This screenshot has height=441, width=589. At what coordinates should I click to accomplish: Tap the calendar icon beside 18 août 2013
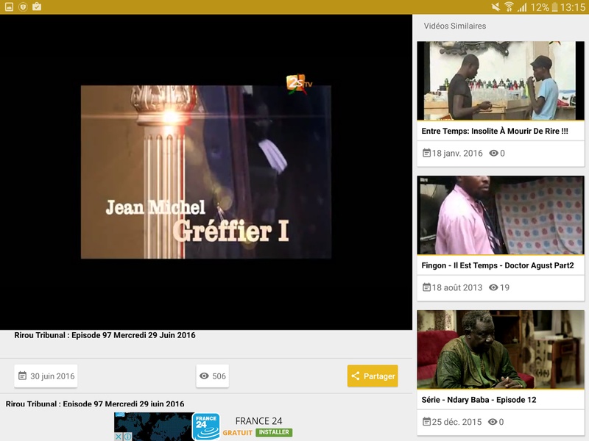(427, 287)
